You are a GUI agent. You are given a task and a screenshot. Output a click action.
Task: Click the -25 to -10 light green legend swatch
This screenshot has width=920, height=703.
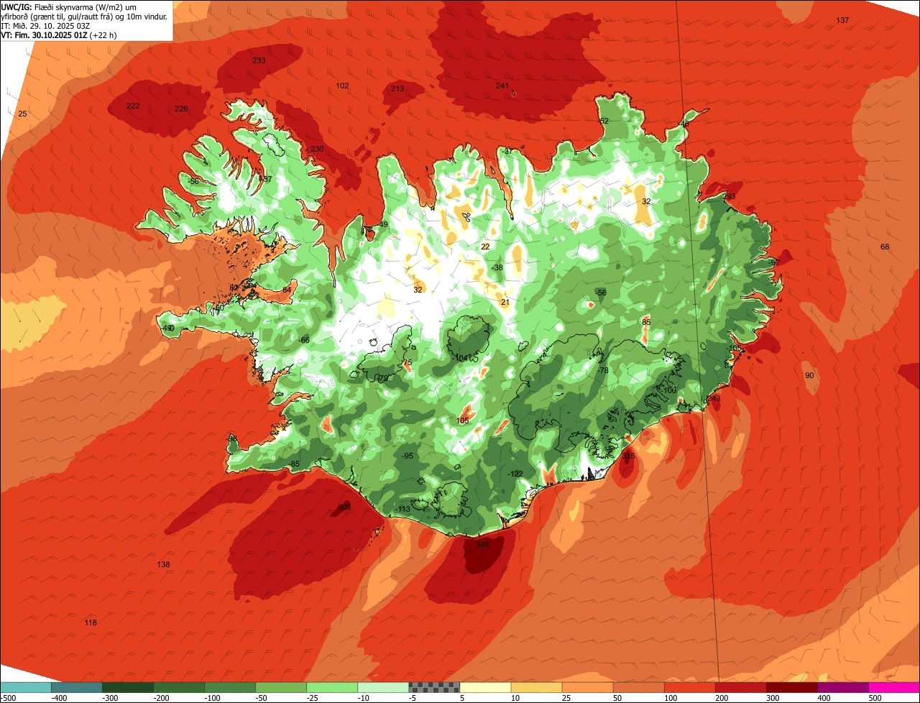tap(332, 688)
